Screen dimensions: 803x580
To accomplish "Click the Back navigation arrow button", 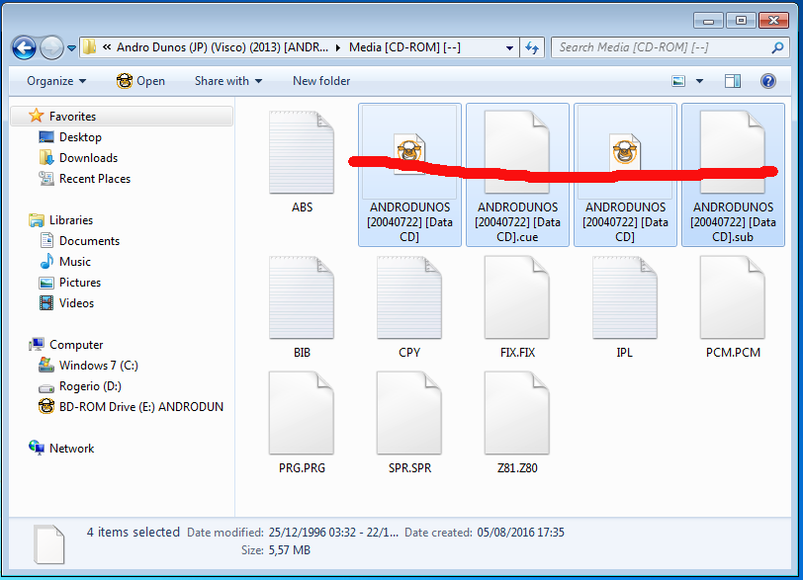I will (24, 47).
